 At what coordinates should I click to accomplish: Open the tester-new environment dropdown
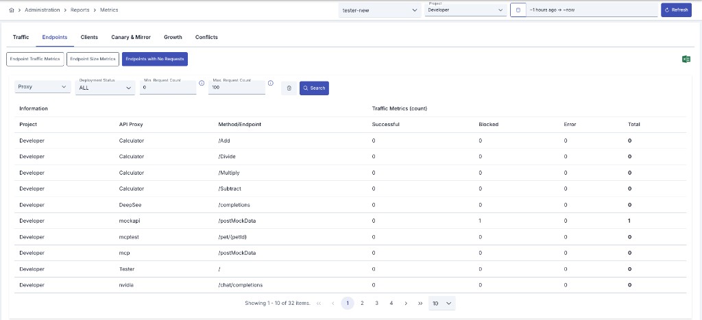click(x=380, y=10)
